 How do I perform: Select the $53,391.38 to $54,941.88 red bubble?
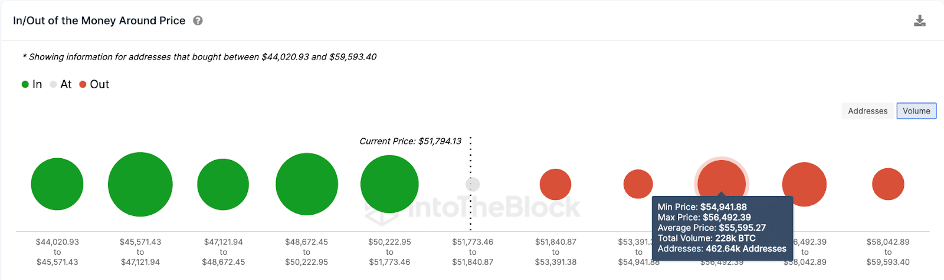click(x=638, y=184)
